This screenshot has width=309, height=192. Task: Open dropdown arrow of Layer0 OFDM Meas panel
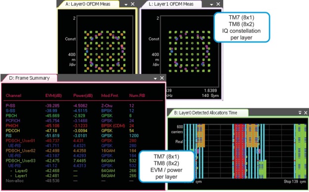click(x=126, y=4)
